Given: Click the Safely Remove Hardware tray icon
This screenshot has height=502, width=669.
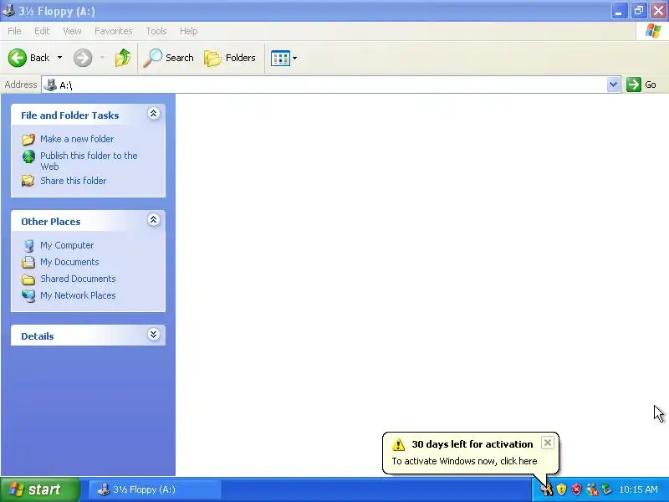Looking at the screenshot, I should tap(606, 489).
